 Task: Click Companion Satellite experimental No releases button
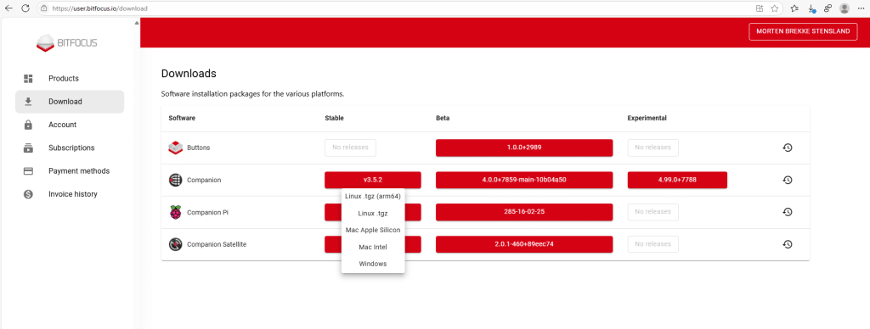tap(653, 244)
